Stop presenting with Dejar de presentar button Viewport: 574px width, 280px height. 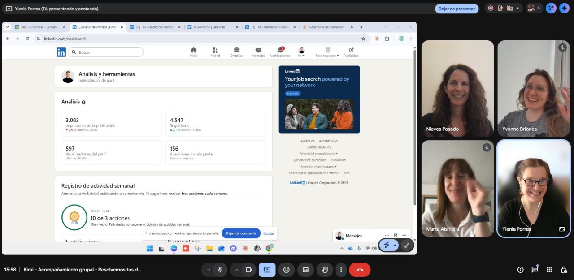[x=457, y=9]
